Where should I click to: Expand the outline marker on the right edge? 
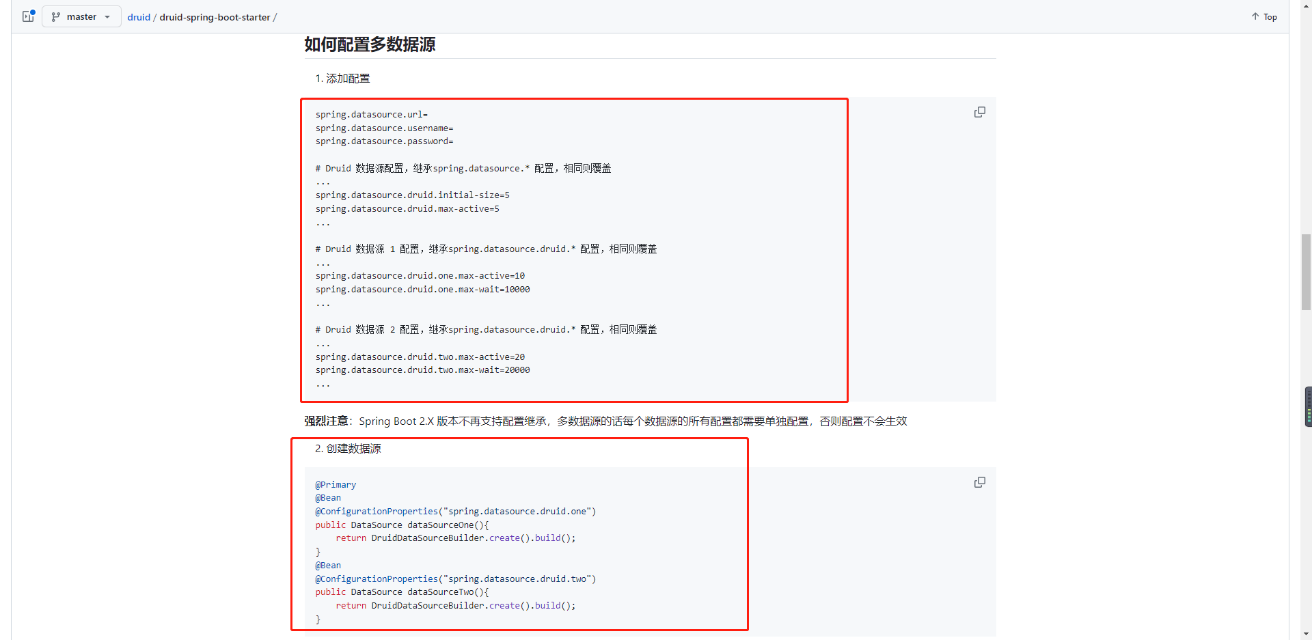(x=1308, y=406)
